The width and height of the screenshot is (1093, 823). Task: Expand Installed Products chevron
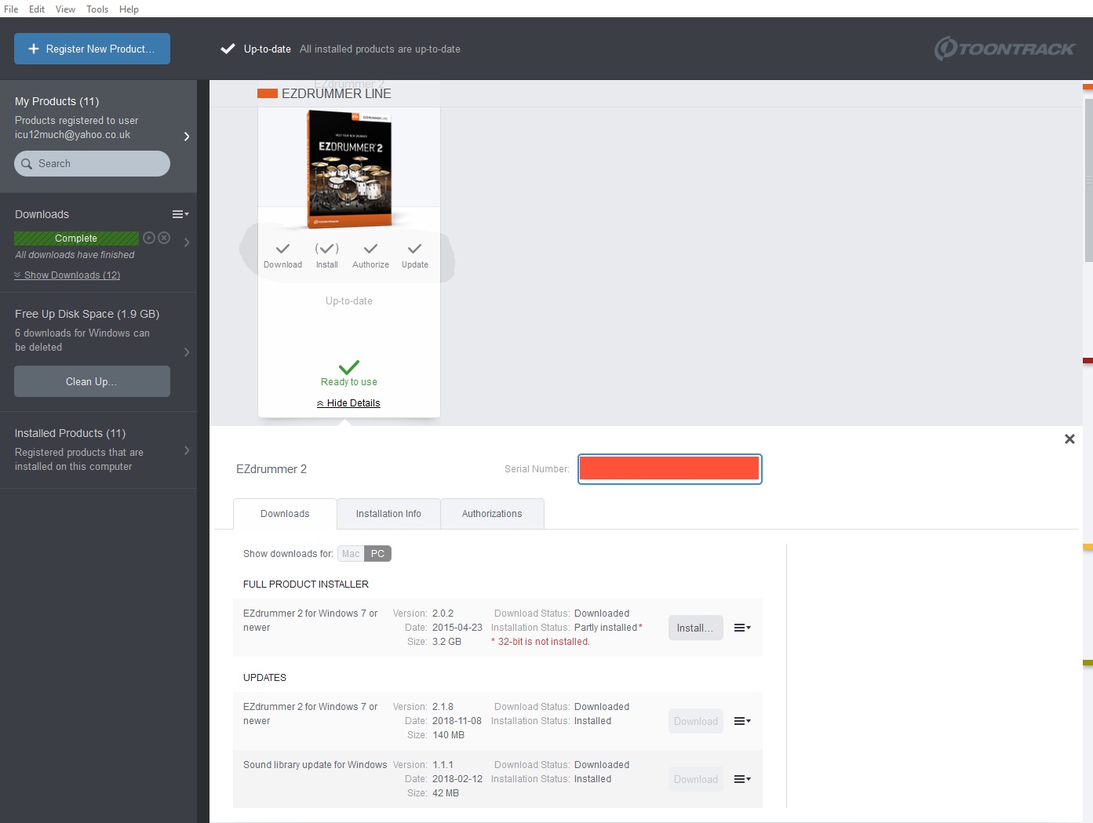coord(187,450)
